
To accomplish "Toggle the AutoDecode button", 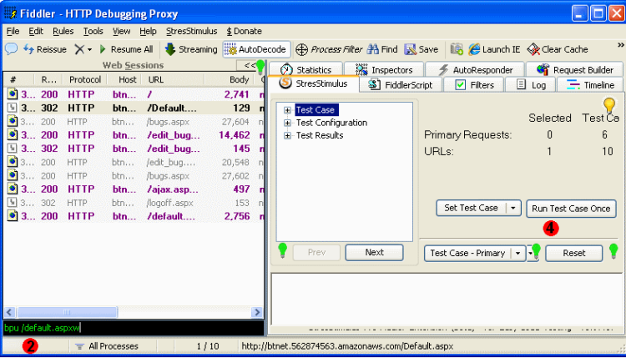I will (256, 49).
